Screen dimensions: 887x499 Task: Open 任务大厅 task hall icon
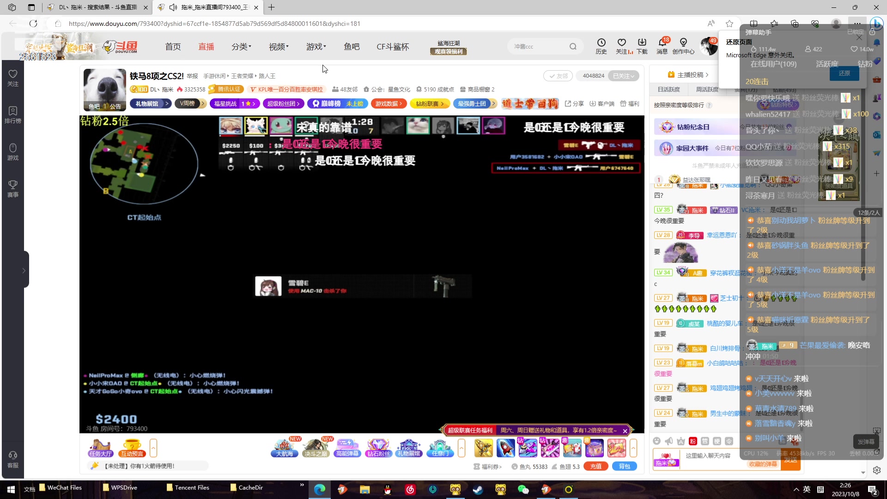pyautogui.click(x=101, y=448)
